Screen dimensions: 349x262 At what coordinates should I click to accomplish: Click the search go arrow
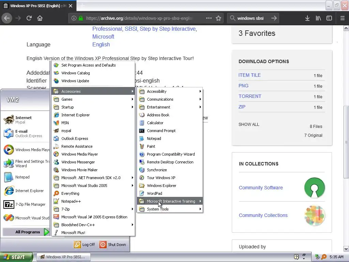[x=274, y=18]
